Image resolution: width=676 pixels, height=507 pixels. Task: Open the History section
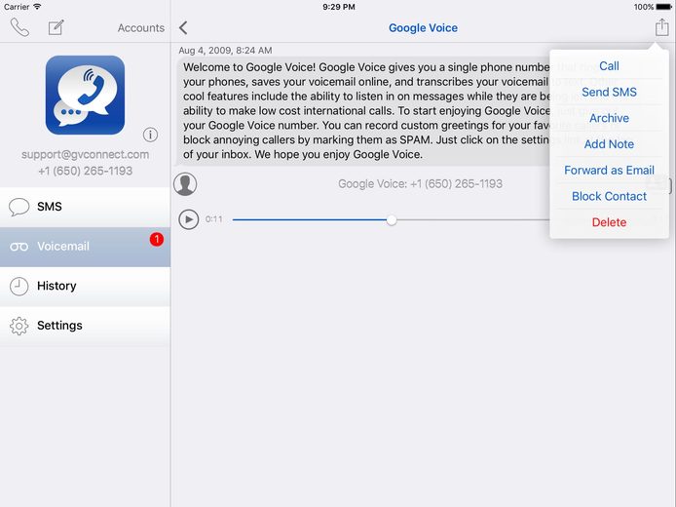[86, 286]
